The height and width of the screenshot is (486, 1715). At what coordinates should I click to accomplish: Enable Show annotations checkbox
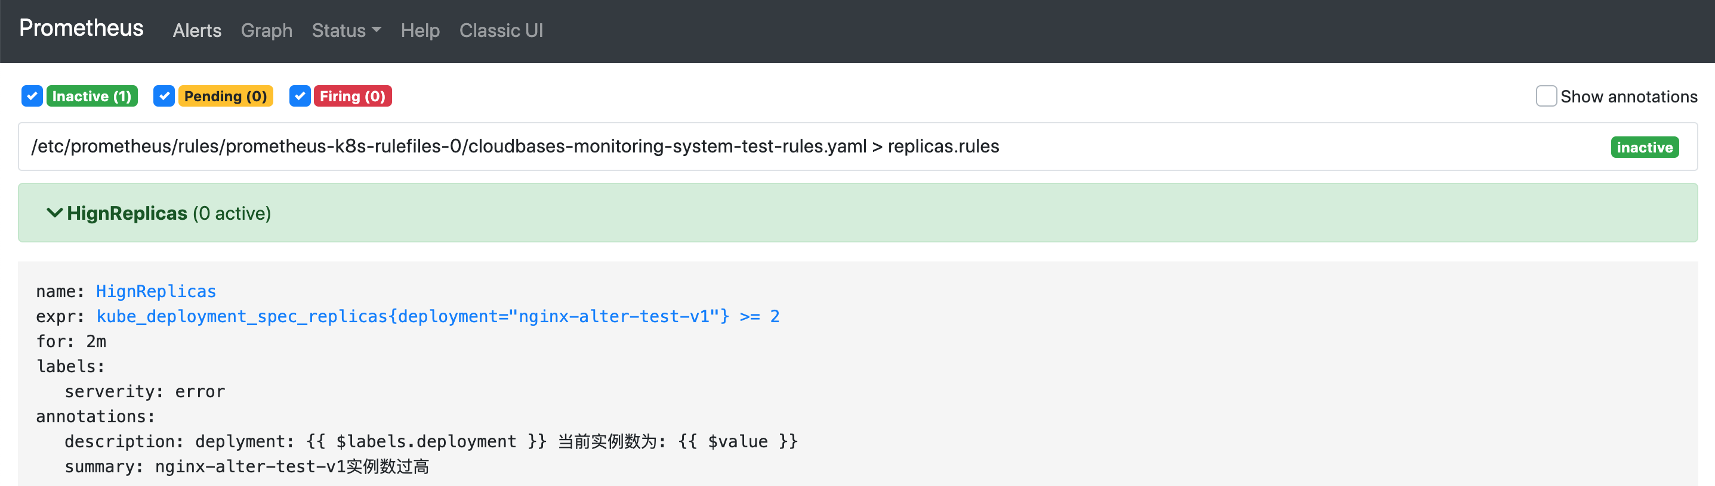coord(1546,96)
